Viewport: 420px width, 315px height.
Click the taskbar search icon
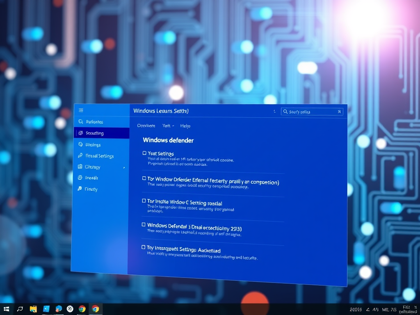click(20, 309)
